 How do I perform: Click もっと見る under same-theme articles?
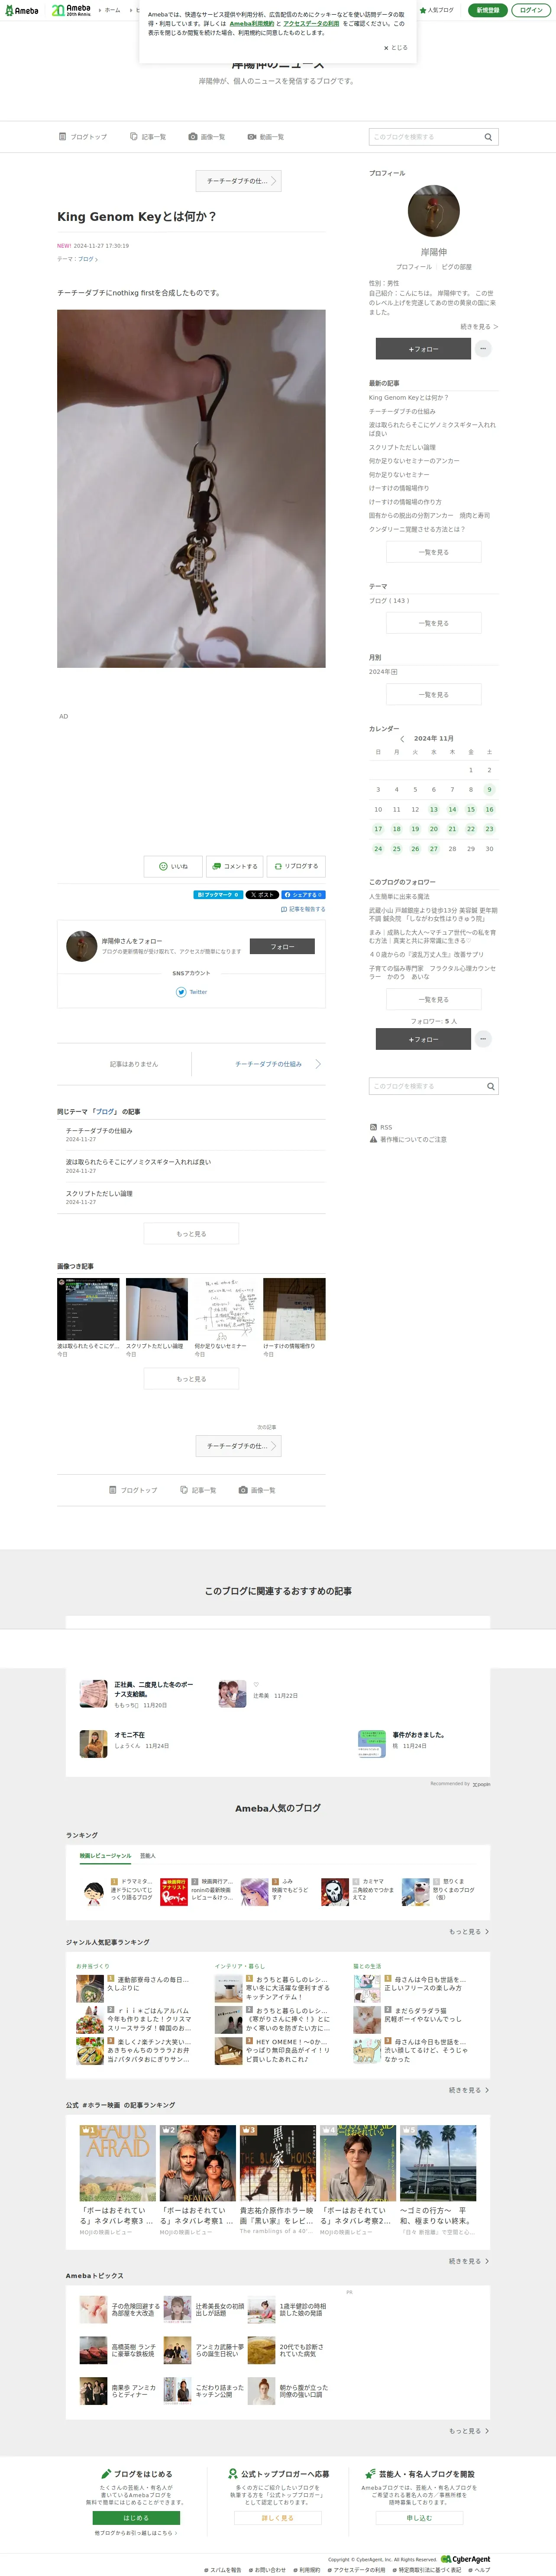point(191,1234)
